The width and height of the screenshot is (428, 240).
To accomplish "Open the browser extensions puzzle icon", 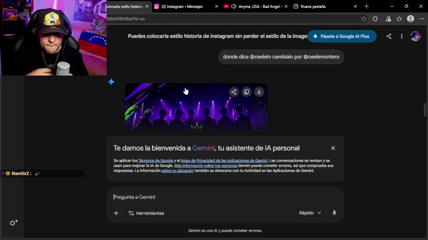I will 375,19.
